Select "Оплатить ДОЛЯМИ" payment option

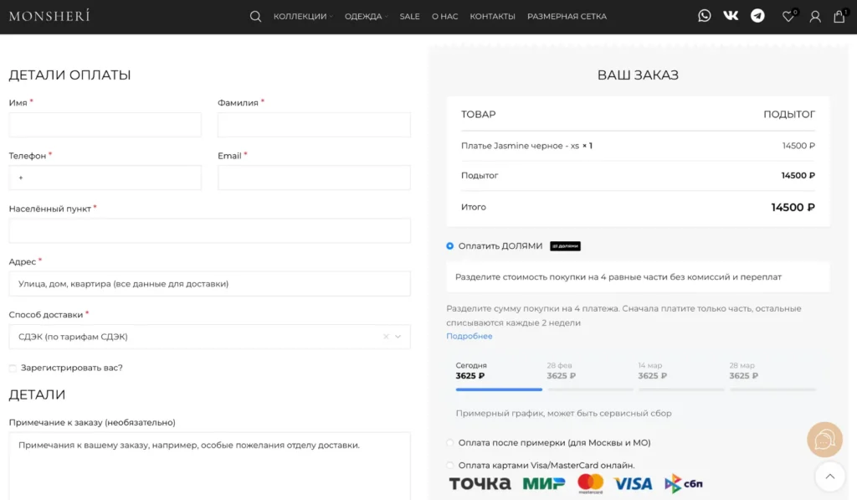[450, 246]
